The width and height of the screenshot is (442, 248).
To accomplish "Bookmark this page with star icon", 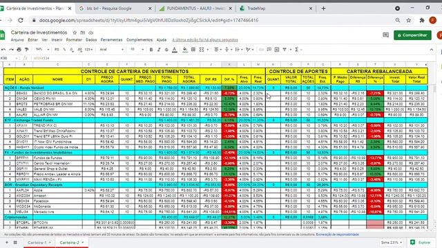I will click(x=408, y=20).
